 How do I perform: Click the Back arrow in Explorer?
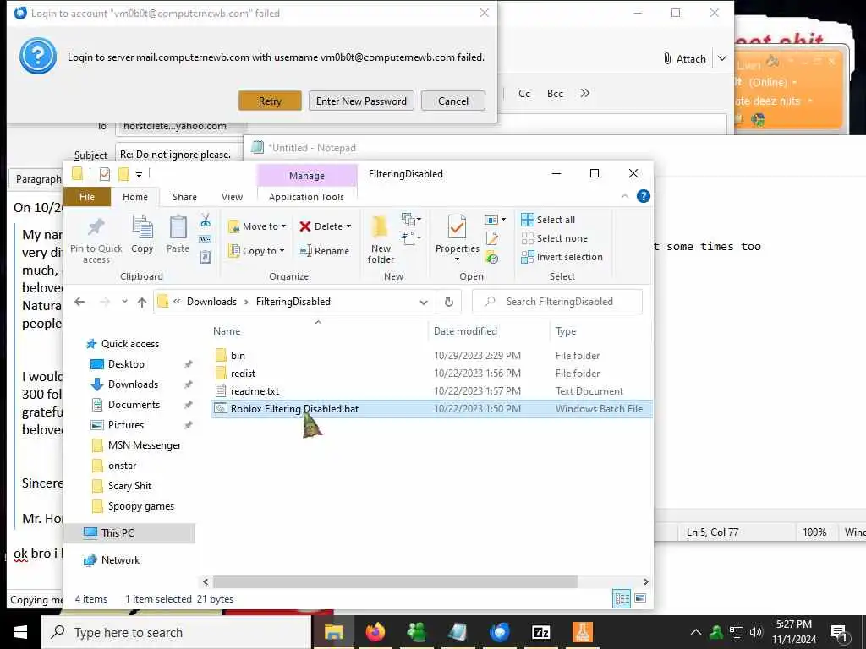pyautogui.click(x=79, y=302)
